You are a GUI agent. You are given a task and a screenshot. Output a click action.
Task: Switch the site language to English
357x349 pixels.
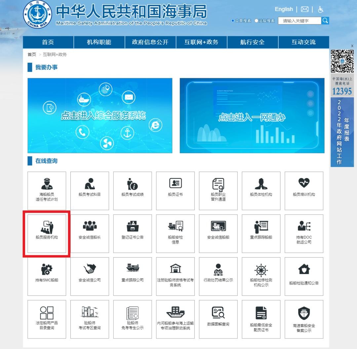click(284, 9)
